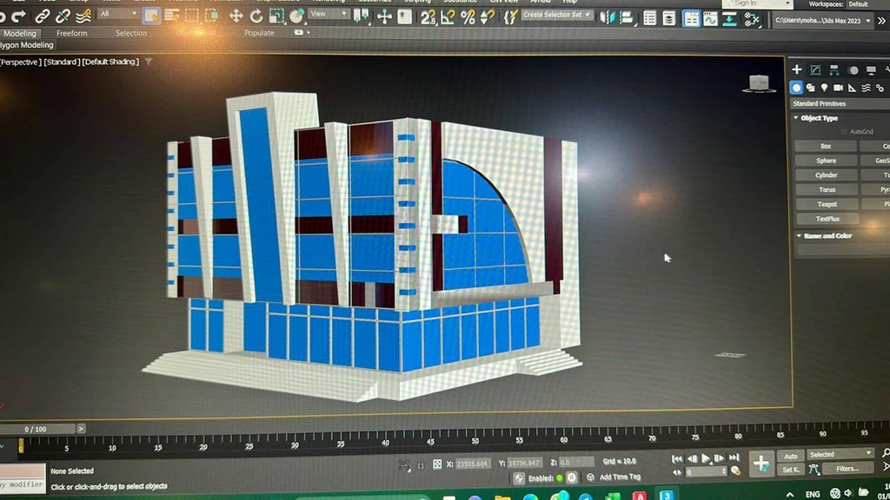Select the Select and Link tool
Screen dimensions: 890x500
42,16
